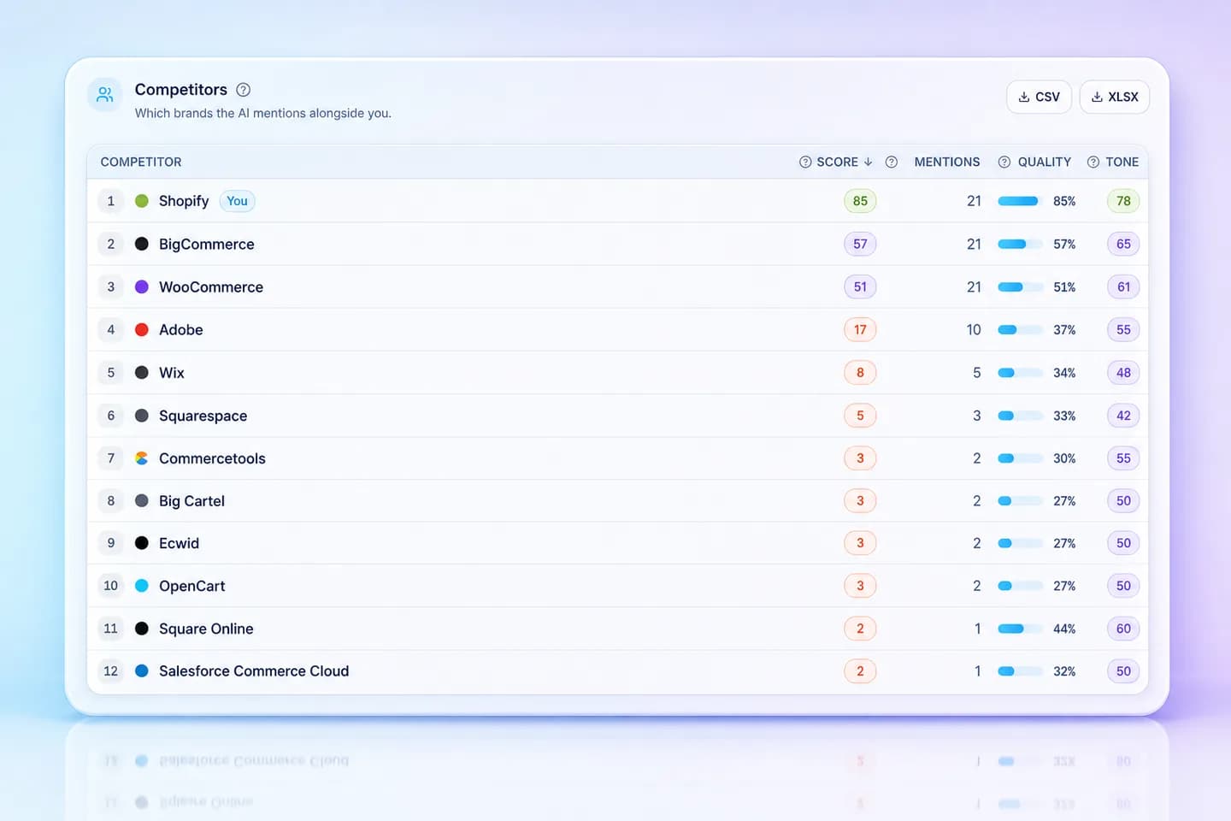The image size is (1231, 821).
Task: Click Wix's quality percentage 34%
Action: pyautogui.click(x=1064, y=373)
